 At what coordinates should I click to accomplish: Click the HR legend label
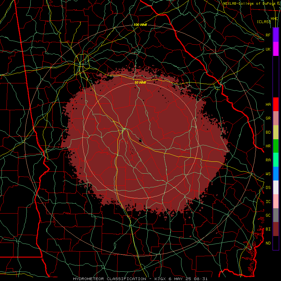[268, 146]
